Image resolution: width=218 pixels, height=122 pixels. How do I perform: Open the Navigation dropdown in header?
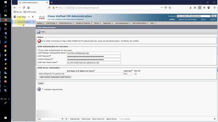click(194, 16)
